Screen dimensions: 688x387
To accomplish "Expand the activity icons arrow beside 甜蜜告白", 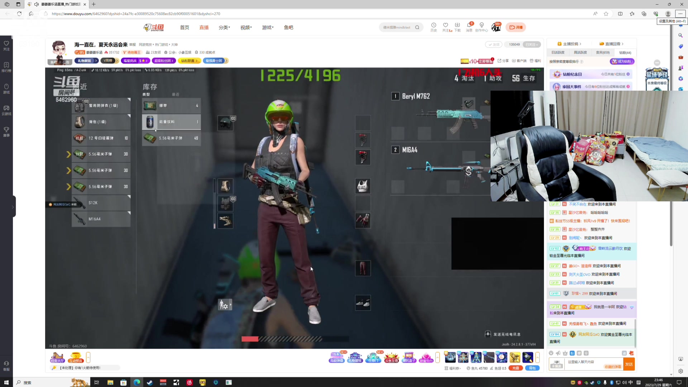I will 438,357.
